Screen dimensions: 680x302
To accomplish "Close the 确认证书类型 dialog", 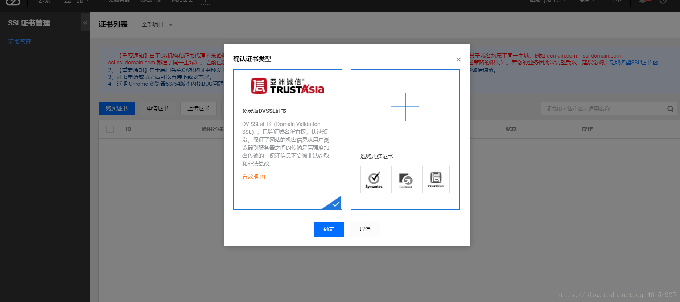I will pos(458,59).
